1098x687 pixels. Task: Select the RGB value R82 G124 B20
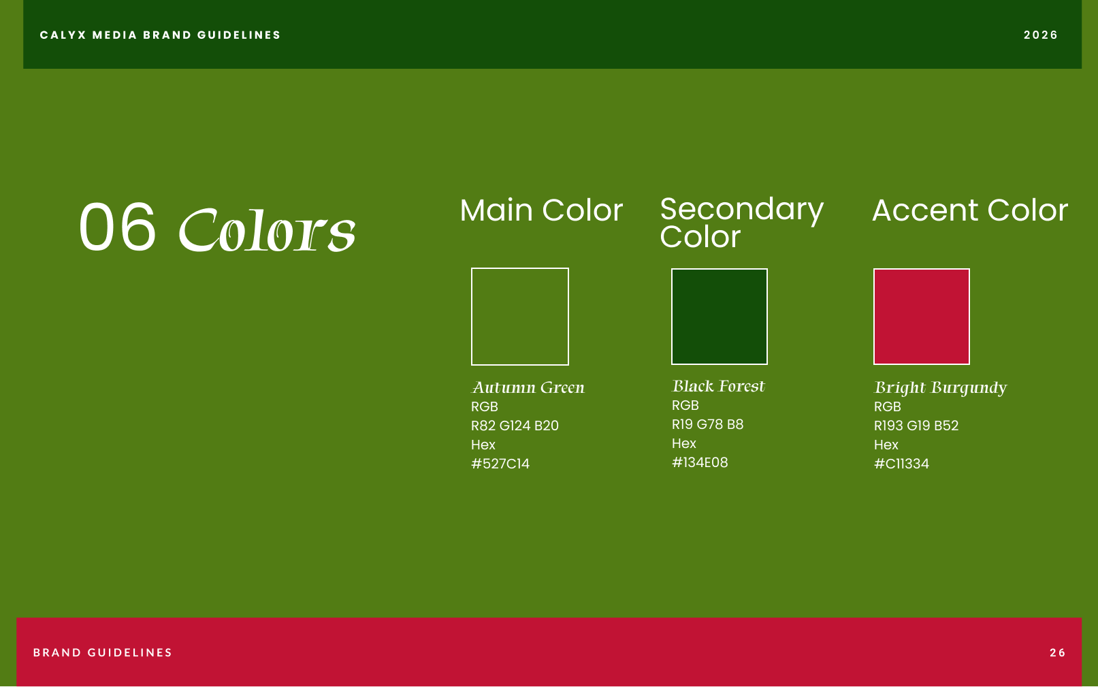tap(515, 426)
